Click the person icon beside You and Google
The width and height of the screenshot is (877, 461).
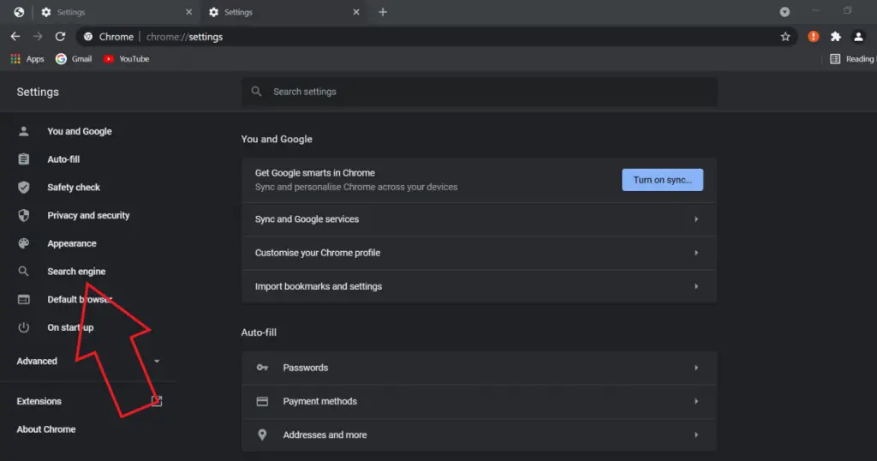coord(23,131)
